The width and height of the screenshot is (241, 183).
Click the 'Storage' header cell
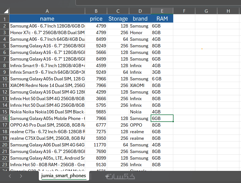pyautogui.click(x=118, y=19)
